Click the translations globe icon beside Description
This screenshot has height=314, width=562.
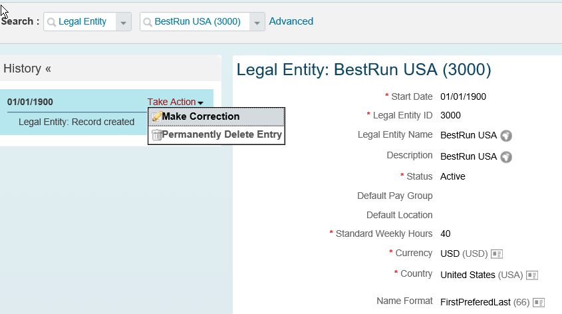[506, 157]
